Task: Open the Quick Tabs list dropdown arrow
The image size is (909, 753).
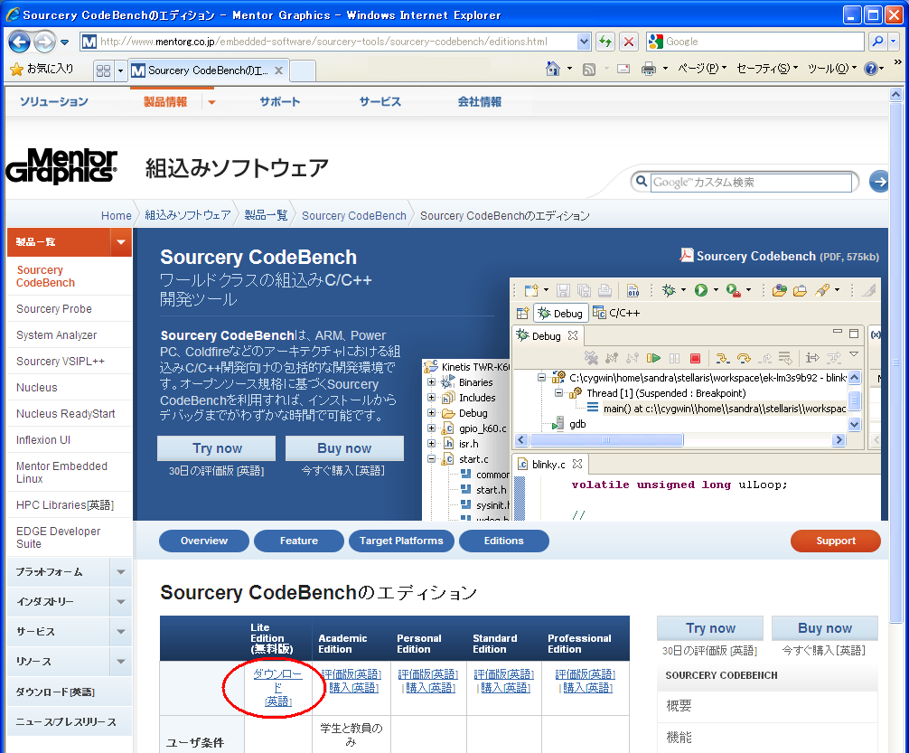Action: [x=120, y=71]
